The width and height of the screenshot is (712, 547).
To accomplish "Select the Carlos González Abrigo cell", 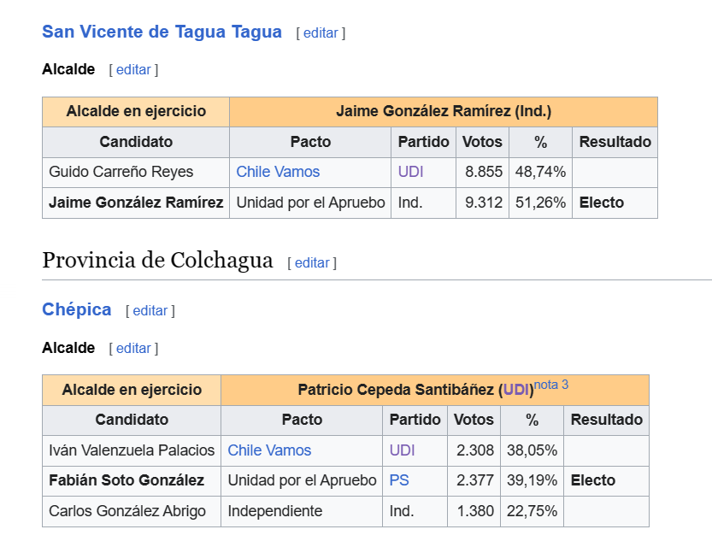I will click(x=132, y=511).
